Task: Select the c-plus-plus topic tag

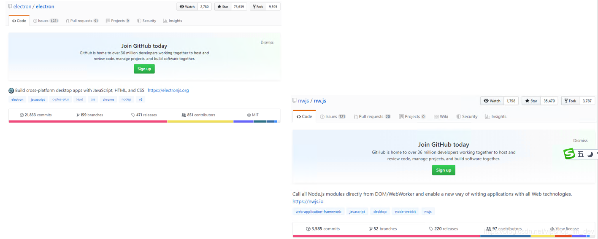Action: point(61,99)
